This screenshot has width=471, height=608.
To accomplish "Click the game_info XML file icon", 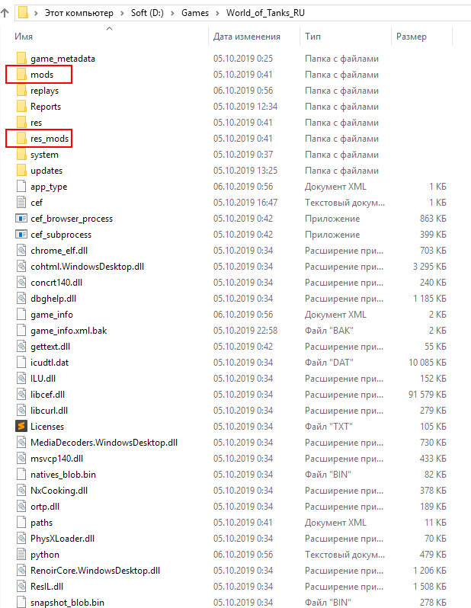I will [x=21, y=315].
